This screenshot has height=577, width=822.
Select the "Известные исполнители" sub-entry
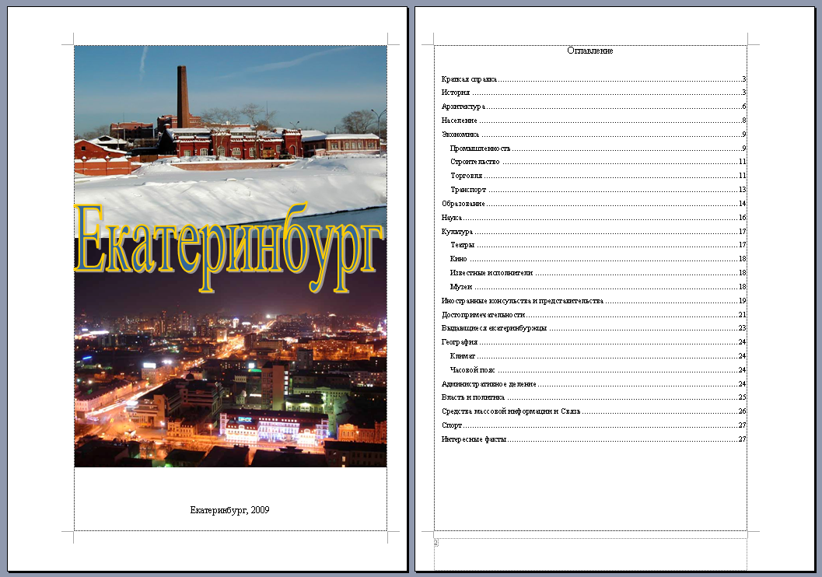point(597,273)
